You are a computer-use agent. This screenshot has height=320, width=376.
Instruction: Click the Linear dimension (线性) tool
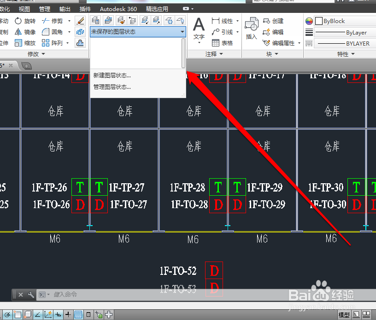point(222,21)
